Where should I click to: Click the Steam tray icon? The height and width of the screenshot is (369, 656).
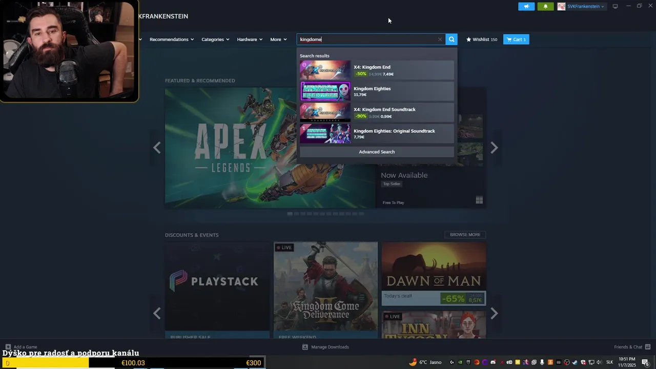point(575,362)
